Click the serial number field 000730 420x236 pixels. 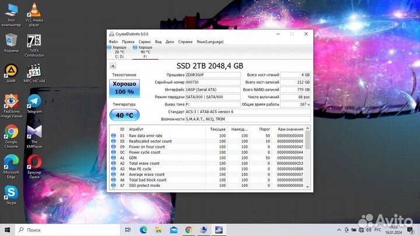pyautogui.click(x=213, y=82)
